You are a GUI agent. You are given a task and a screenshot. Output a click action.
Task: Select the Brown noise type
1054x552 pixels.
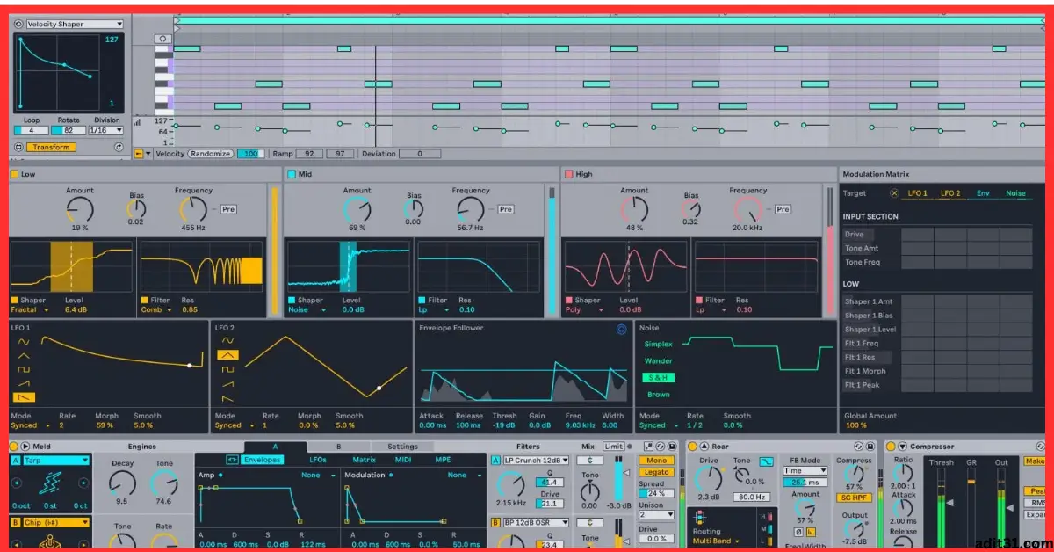659,395
